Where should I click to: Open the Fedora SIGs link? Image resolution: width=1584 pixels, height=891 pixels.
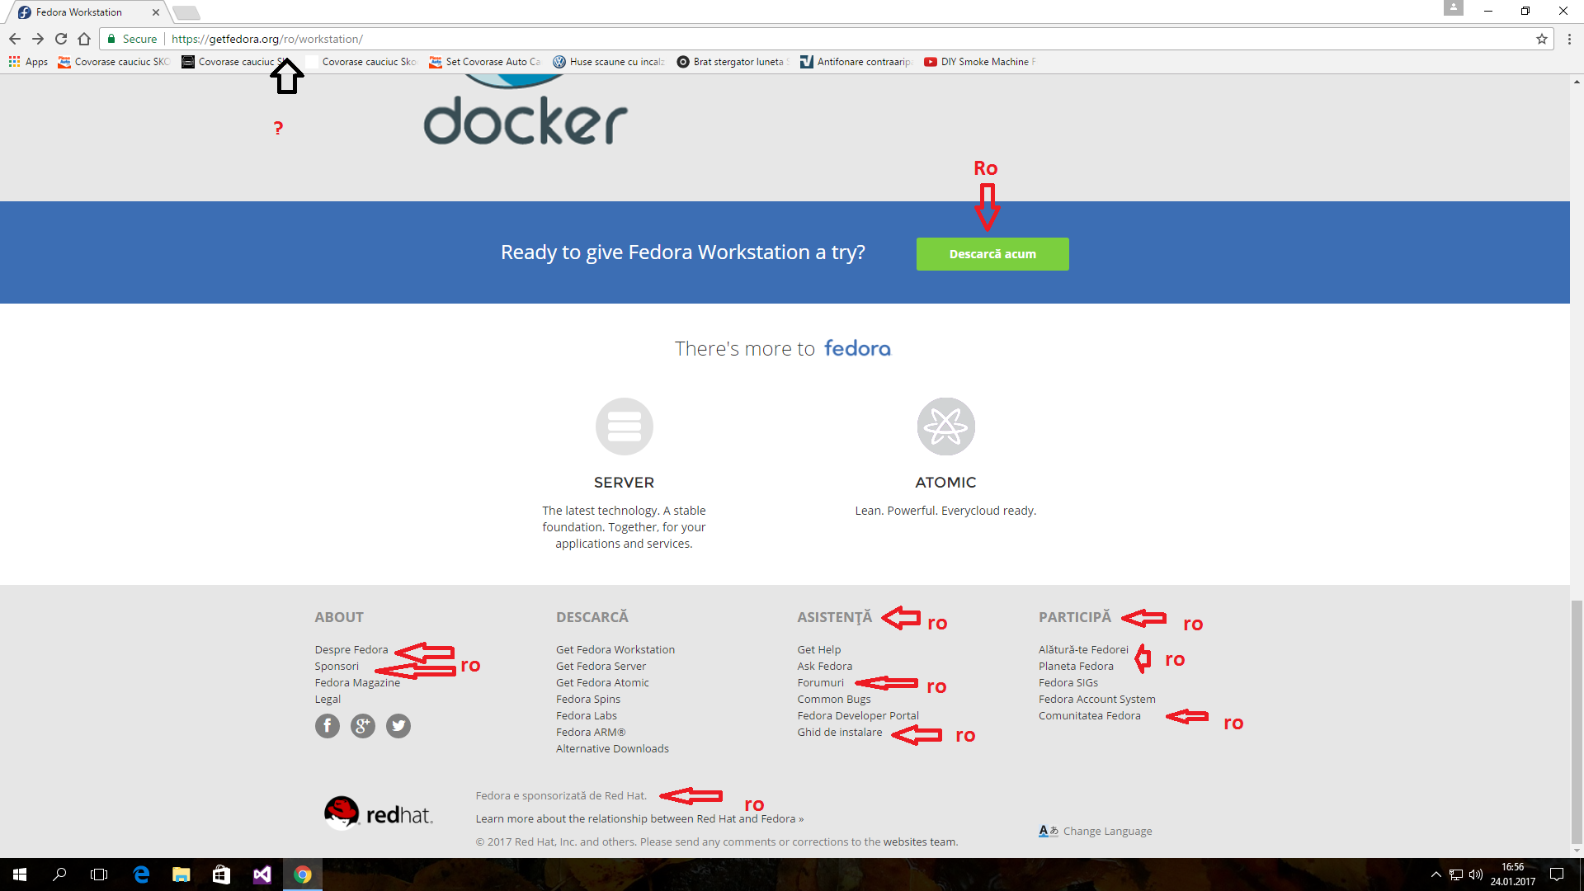pos(1068,683)
